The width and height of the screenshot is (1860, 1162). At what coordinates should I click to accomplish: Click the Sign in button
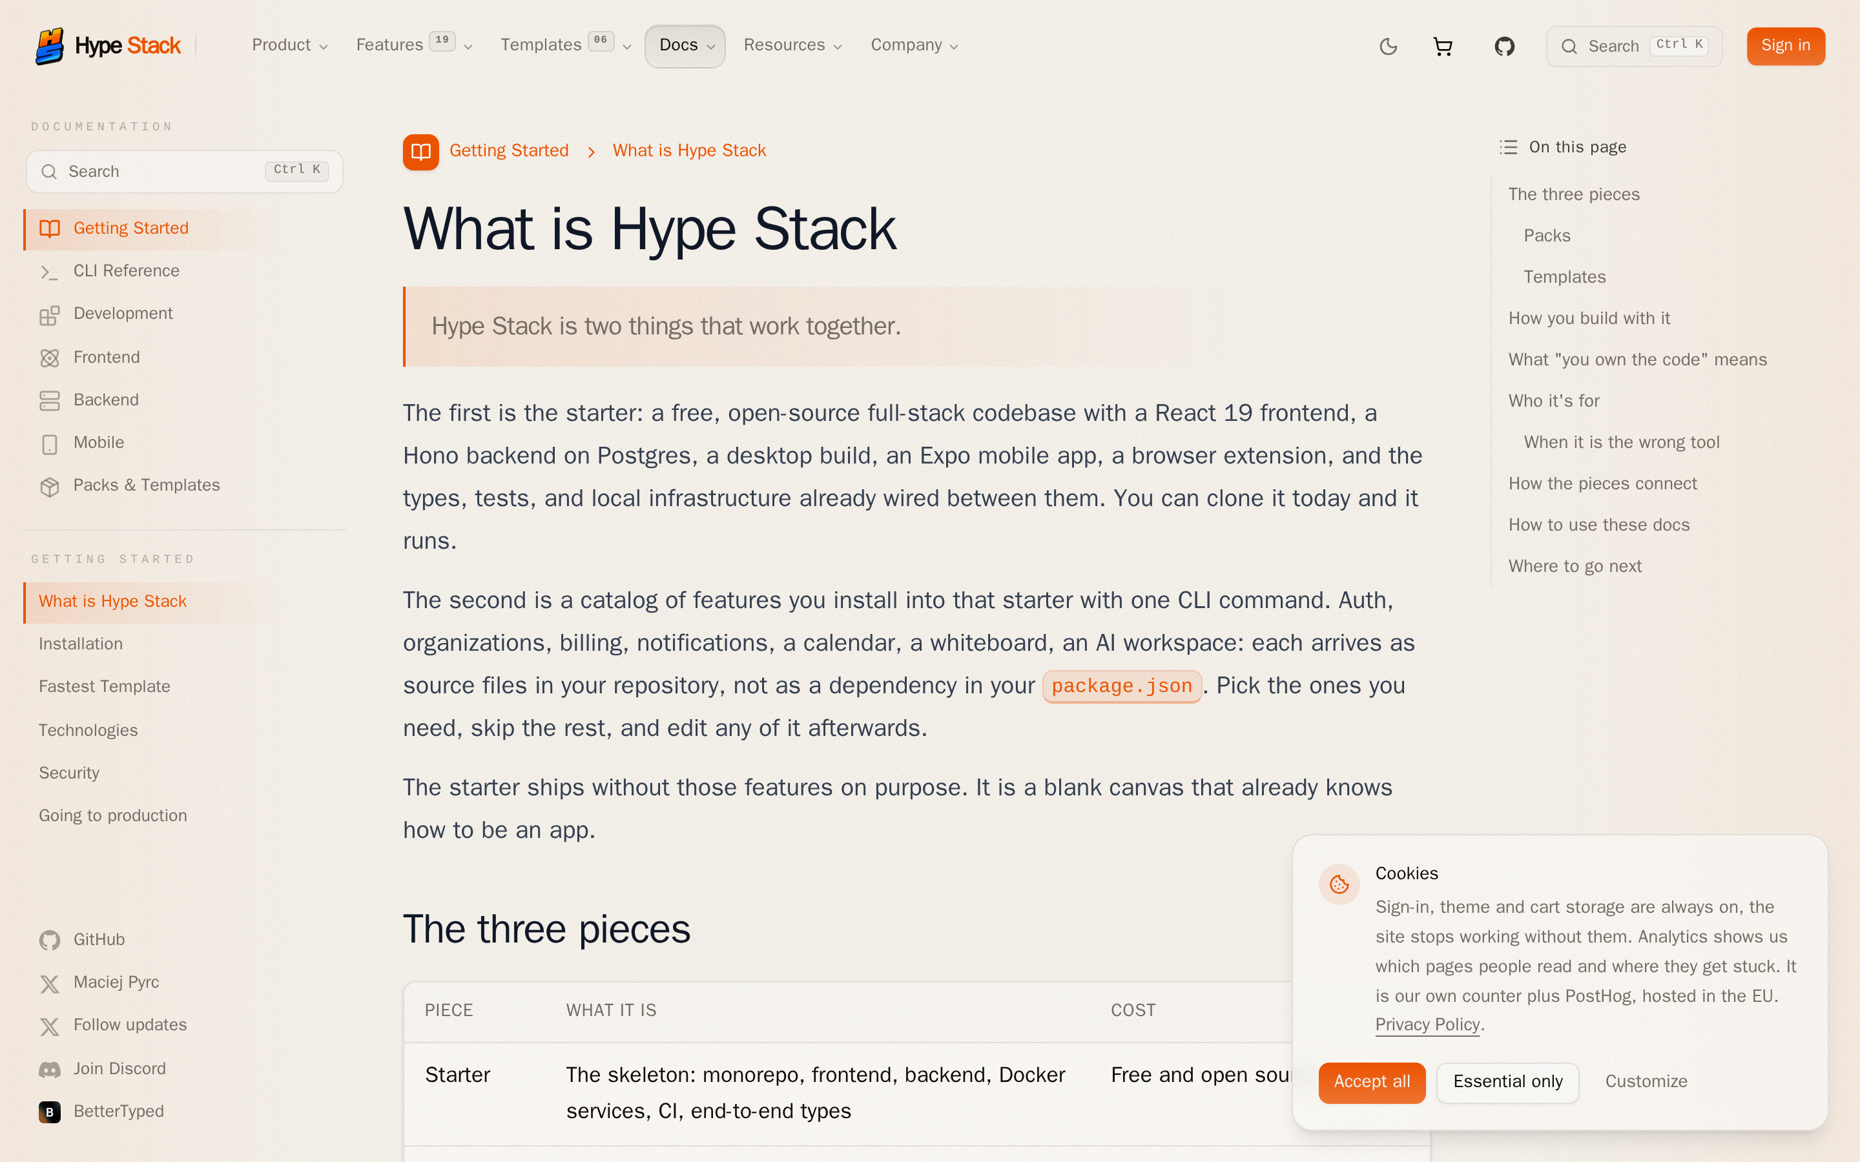[x=1786, y=46]
